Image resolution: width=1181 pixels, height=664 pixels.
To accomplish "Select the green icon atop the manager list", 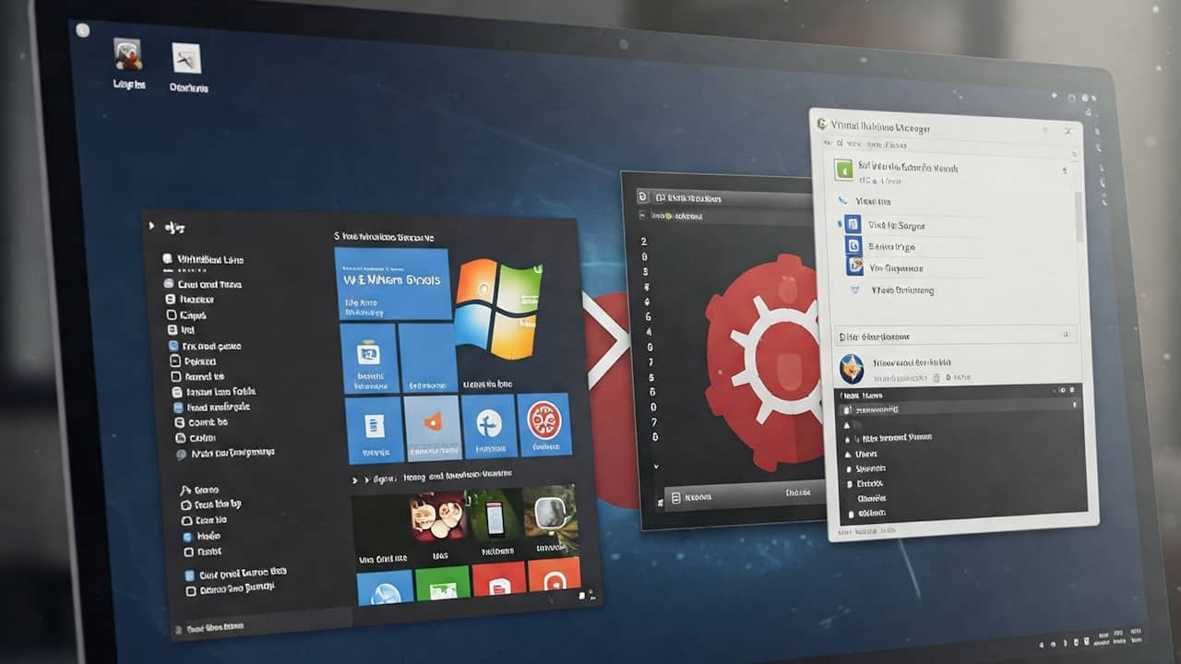I will pyautogui.click(x=843, y=170).
